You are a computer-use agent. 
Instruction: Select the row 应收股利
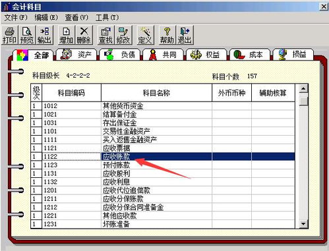point(163,173)
